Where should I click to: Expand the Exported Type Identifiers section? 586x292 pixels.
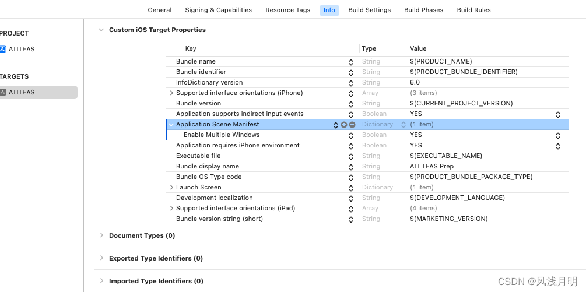point(101,258)
